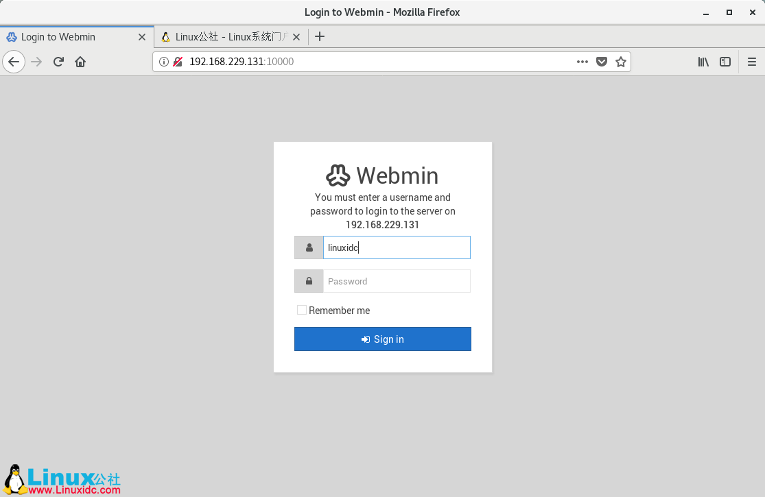This screenshot has height=497, width=765.
Task: Switch to the Login to Webmin tab
Action: point(77,37)
